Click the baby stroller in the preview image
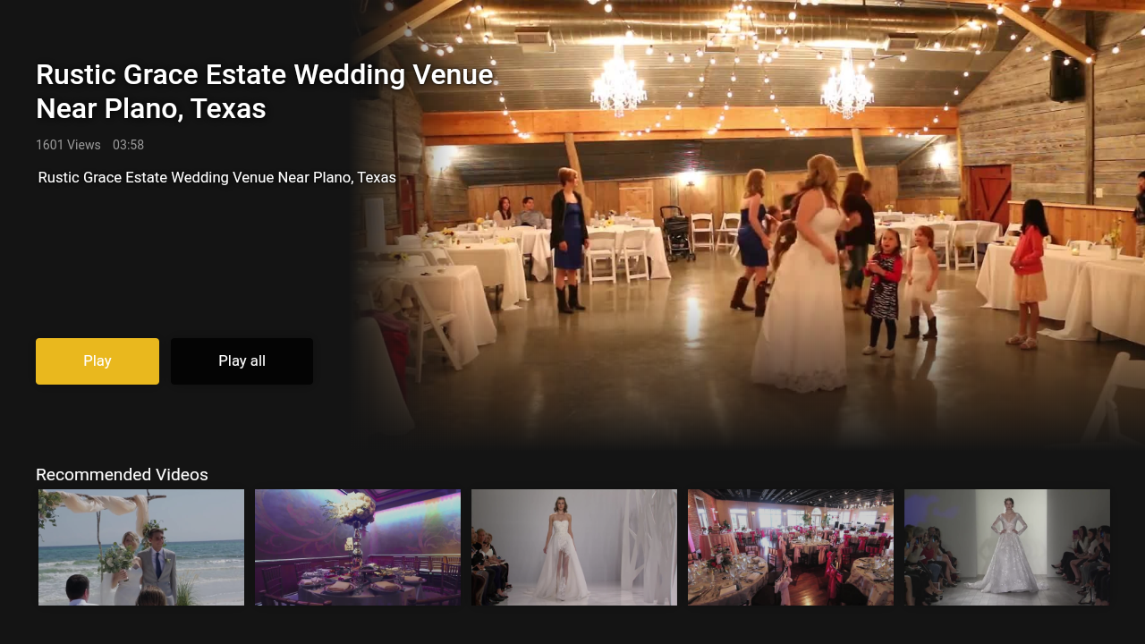Image resolution: width=1145 pixels, height=644 pixels. [x=678, y=233]
